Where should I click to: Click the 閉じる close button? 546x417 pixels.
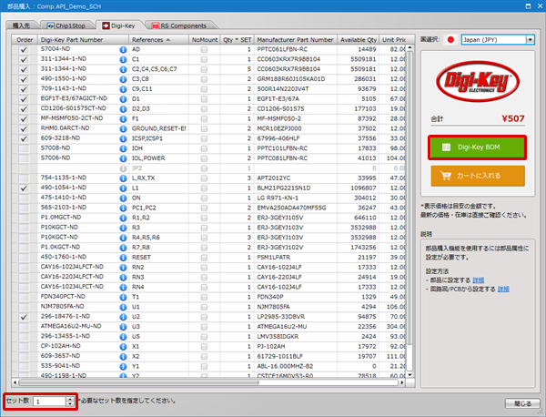pyautogui.click(x=522, y=403)
